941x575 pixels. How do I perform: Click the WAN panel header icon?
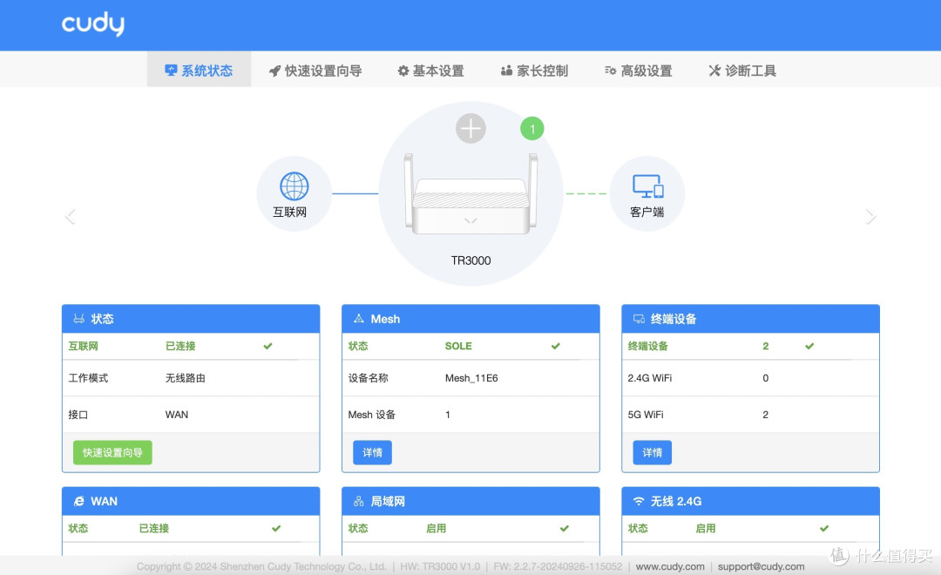click(x=78, y=501)
